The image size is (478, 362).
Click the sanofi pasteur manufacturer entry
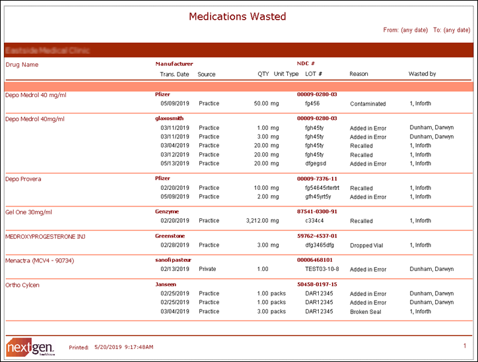pyautogui.click(x=173, y=260)
